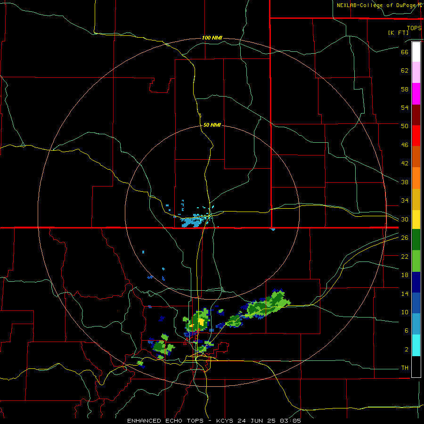The image size is (424, 424).
Task: Click the 66 legend value
Action: point(405,52)
